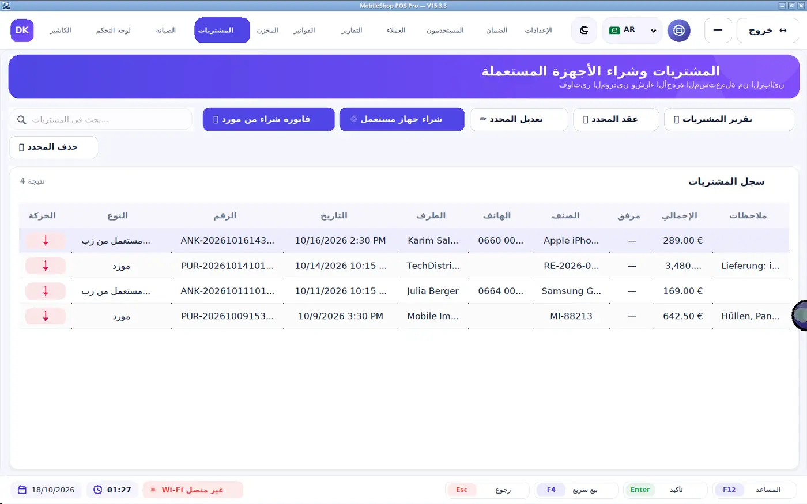Click the MI-88213 item cell

[571, 316]
